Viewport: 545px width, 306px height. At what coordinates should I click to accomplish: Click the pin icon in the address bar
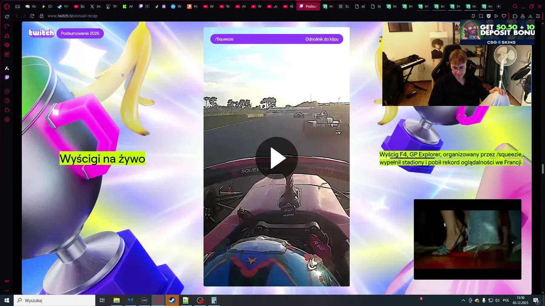473,16
